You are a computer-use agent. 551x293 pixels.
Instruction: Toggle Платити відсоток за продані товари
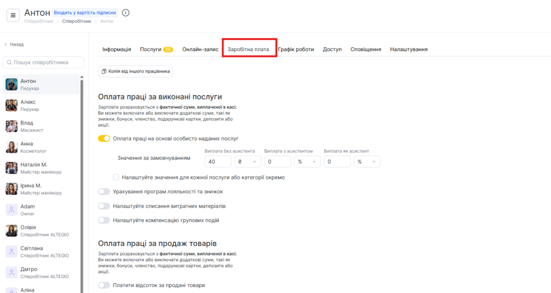[104, 285]
